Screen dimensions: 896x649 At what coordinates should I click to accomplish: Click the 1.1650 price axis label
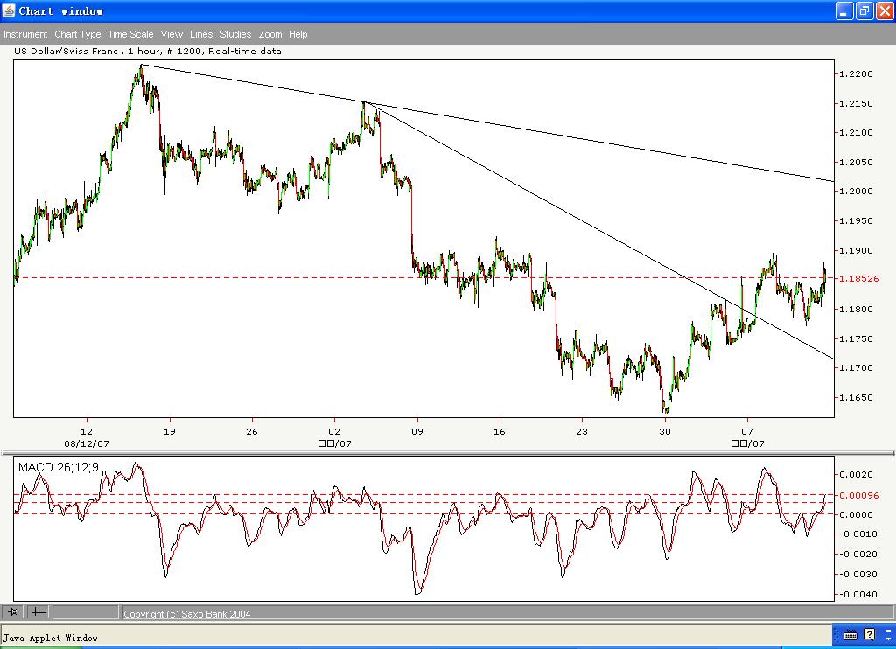(856, 397)
